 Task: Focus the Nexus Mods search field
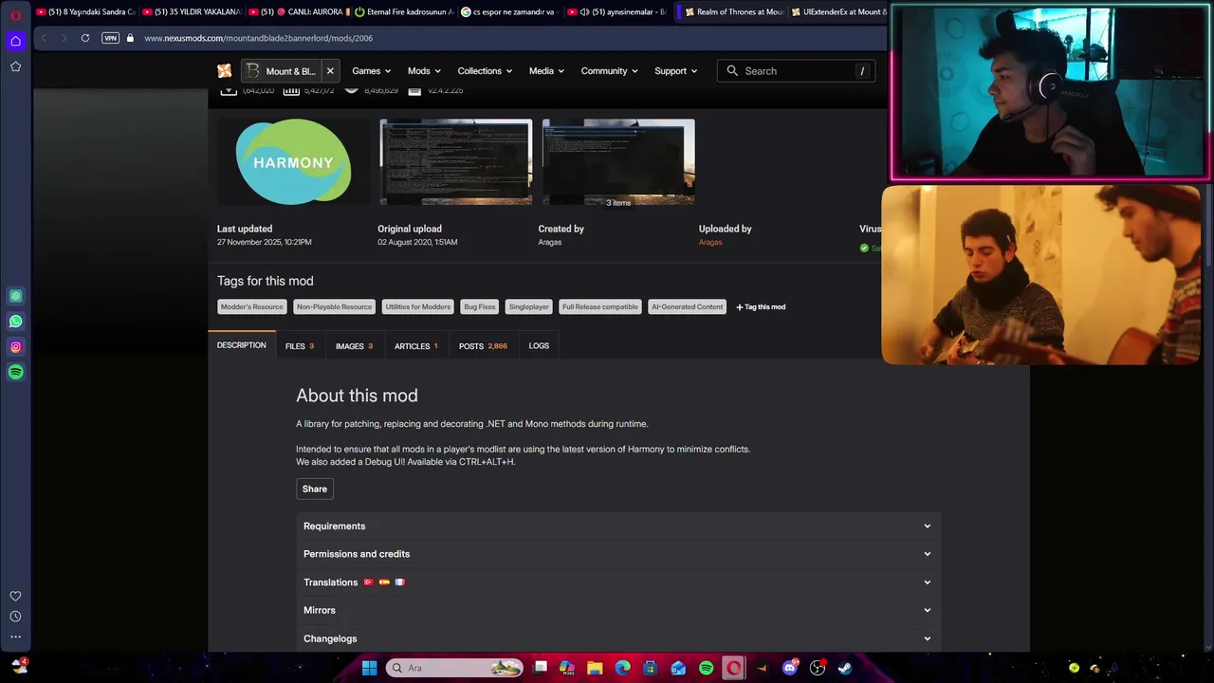pos(795,71)
